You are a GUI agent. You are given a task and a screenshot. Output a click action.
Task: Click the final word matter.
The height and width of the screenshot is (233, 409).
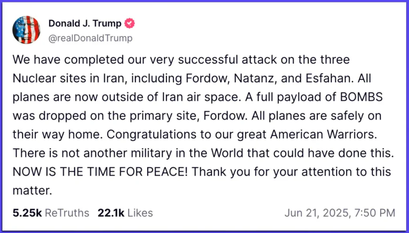(32, 191)
